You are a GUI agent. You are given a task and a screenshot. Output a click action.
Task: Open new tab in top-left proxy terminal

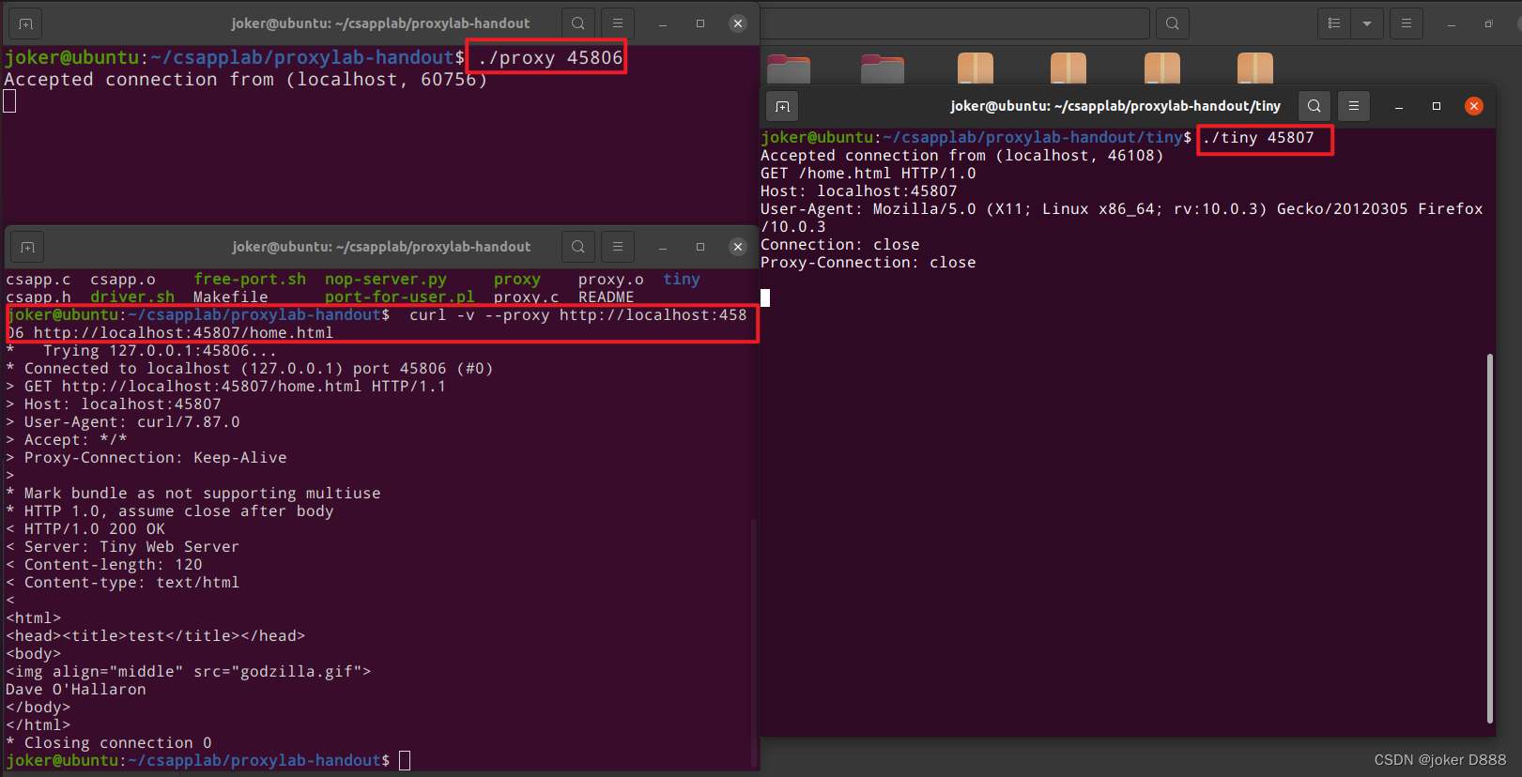(x=25, y=23)
